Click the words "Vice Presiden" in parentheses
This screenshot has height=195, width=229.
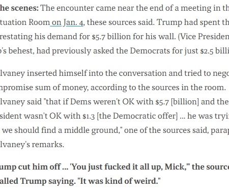[204, 37]
